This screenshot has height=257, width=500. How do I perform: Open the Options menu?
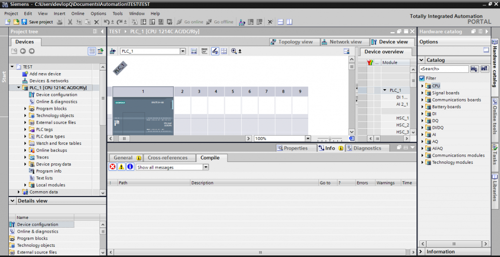click(98, 14)
